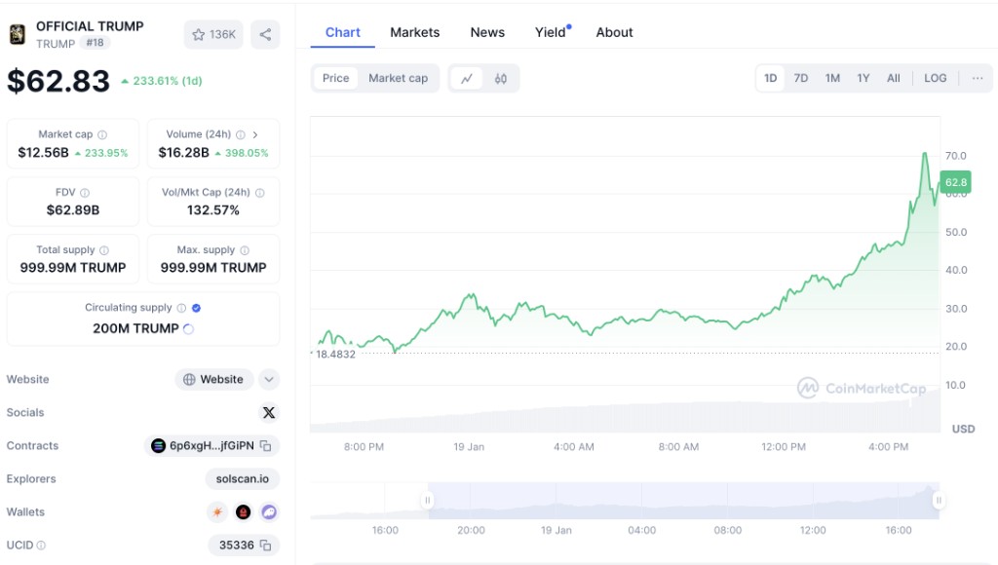The width and height of the screenshot is (998, 565).
Task: Open the purple Phantom wallet icon
Action: coord(269,512)
